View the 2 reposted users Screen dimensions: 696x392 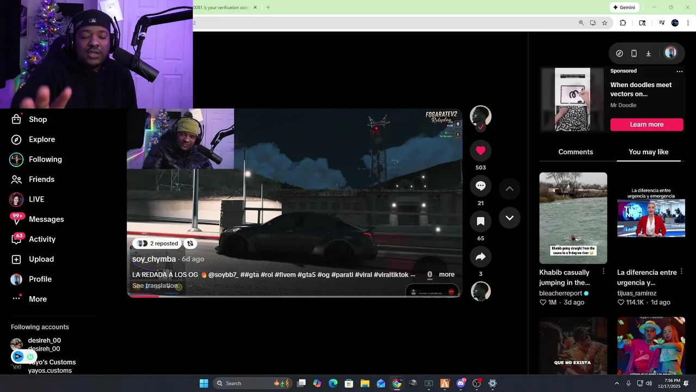click(x=158, y=243)
